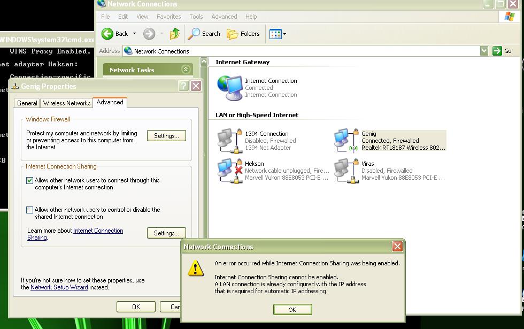The width and height of the screenshot is (524, 329).
Task: Select the 1394 Connection adapter icon
Action: click(230, 141)
